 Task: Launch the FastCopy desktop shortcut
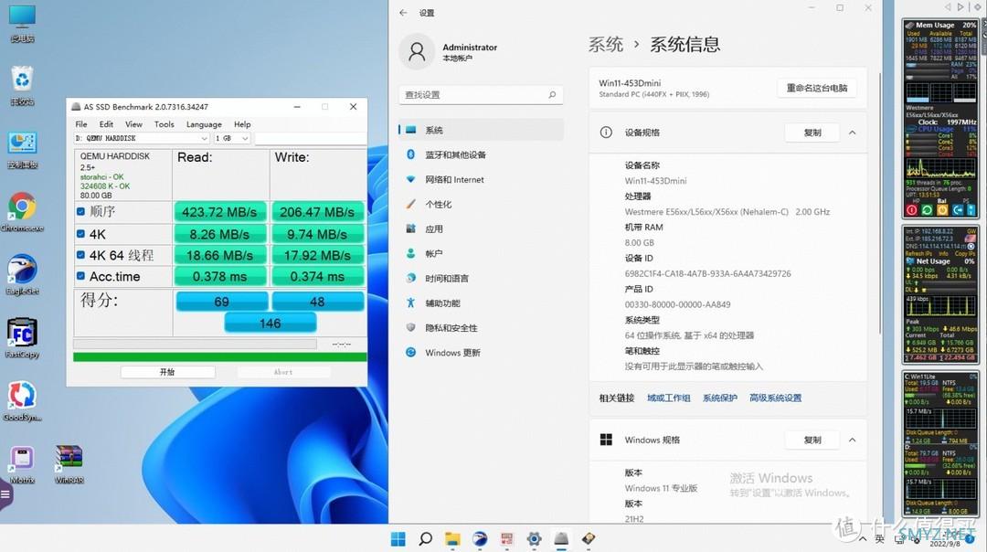(22, 337)
